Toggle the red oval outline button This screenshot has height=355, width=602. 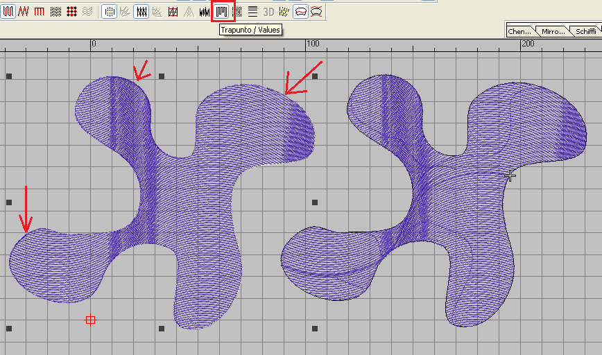pyautogui.click(x=300, y=11)
